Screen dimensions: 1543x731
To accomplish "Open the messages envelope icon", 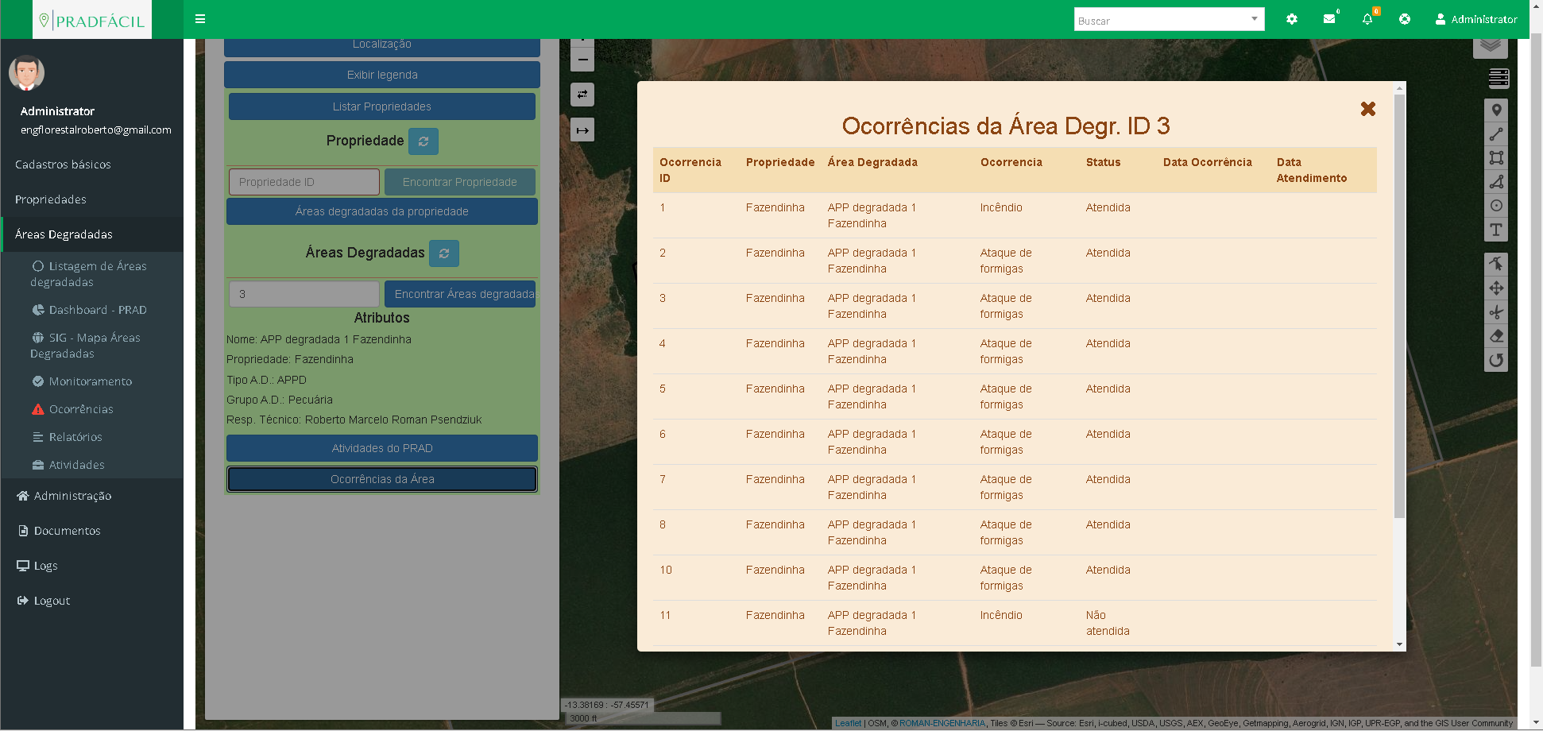I will (x=1328, y=19).
